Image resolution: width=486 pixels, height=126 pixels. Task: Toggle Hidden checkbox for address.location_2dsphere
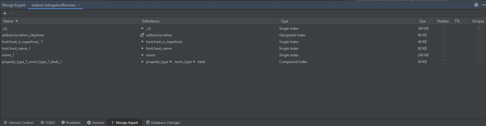point(443,35)
